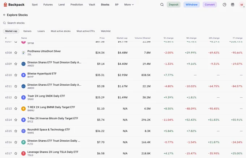Expand the More dropdown menu
The width and height of the screenshot is (246, 158).
tap(129, 5)
